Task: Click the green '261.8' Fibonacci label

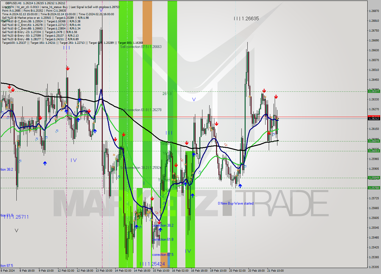Action: [x=167, y=94]
